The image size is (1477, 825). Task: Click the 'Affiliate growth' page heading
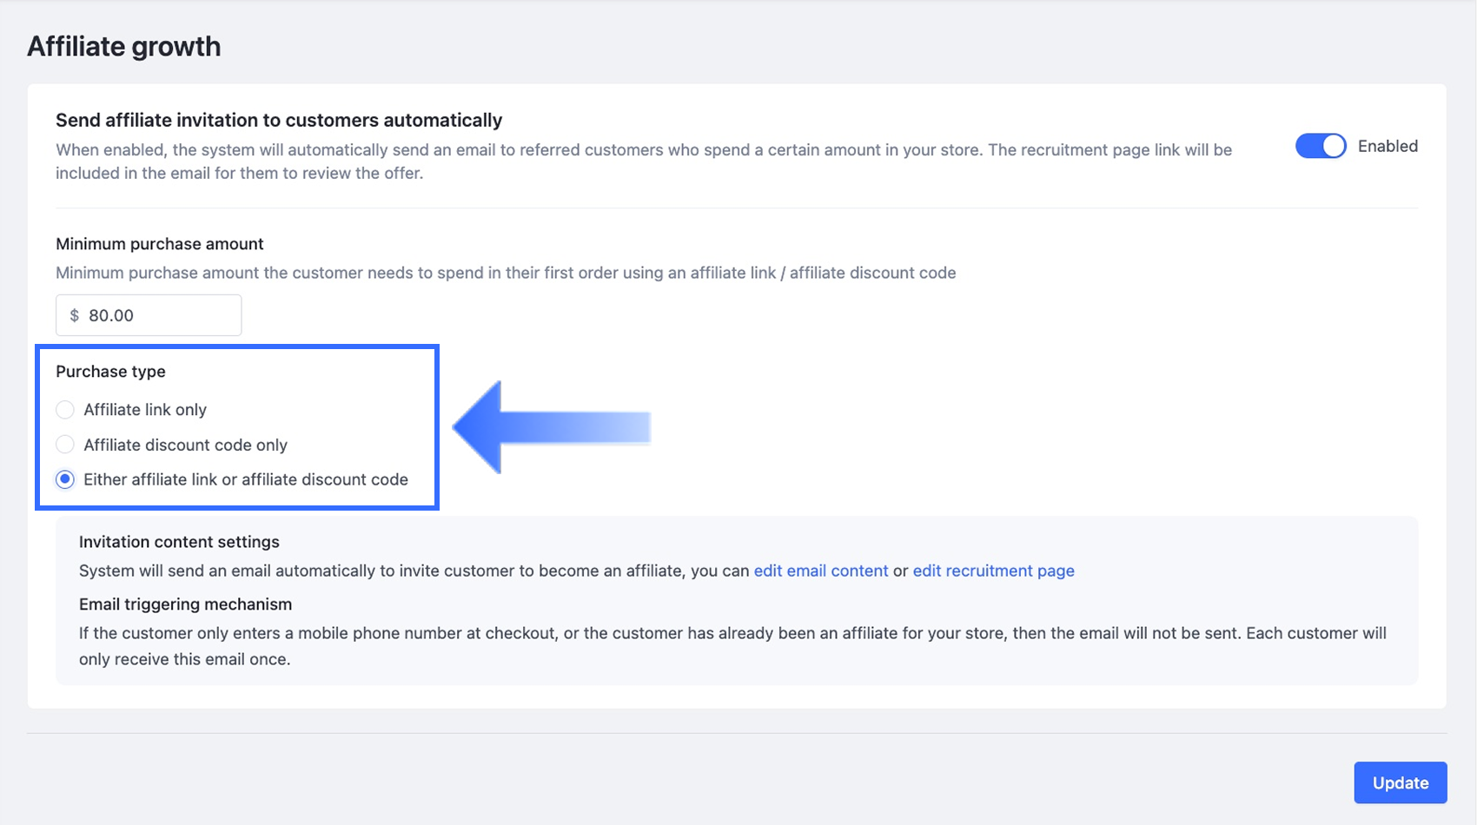pyautogui.click(x=124, y=46)
